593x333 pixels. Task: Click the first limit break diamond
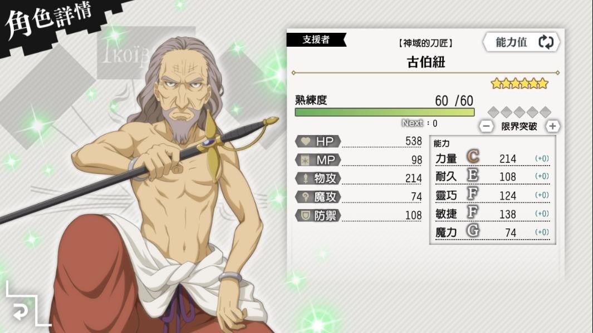click(493, 112)
